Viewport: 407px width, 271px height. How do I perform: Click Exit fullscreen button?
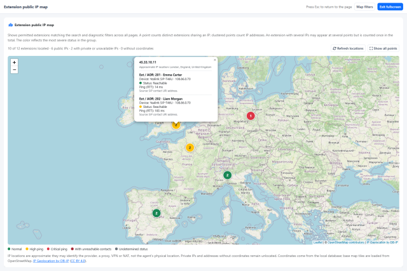(x=390, y=7)
